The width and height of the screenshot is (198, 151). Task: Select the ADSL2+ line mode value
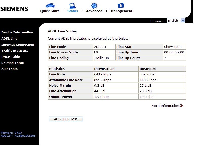click(x=100, y=47)
